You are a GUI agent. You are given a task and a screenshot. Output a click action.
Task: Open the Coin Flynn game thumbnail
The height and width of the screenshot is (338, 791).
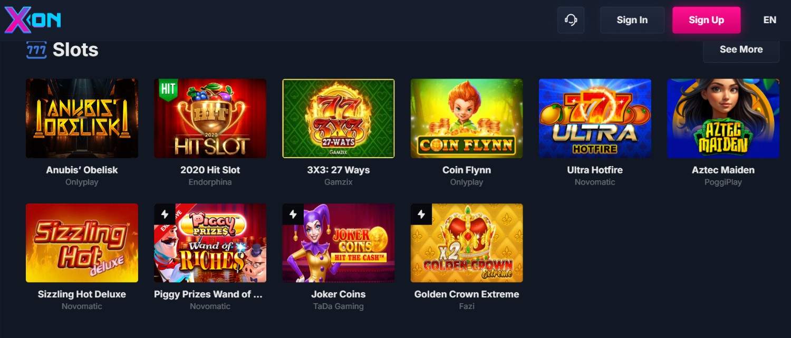tap(467, 119)
